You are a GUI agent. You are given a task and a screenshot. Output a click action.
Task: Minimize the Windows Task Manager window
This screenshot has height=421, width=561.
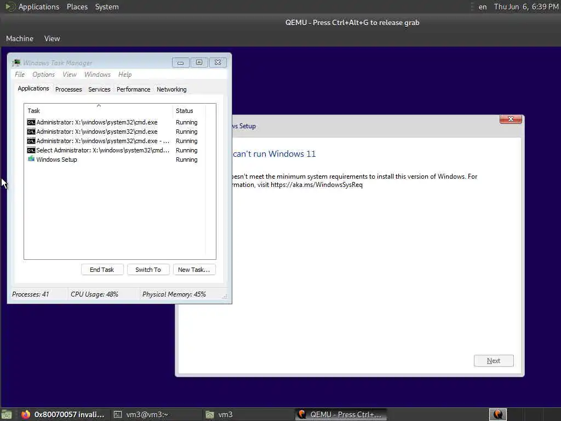pos(181,62)
